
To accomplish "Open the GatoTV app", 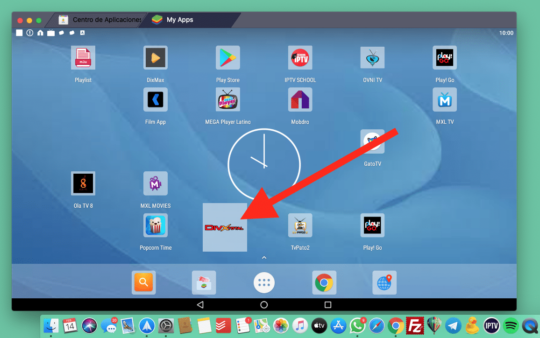I will 372,141.
